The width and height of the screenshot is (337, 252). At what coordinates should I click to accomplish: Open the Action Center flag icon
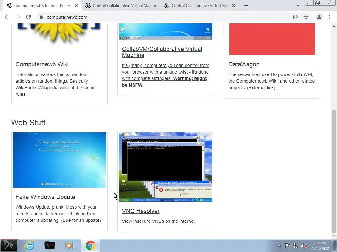pos(288,246)
